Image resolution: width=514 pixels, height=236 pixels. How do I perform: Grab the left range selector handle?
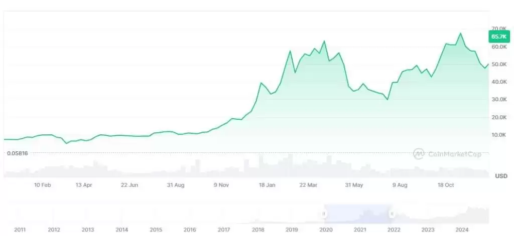coord(324,214)
